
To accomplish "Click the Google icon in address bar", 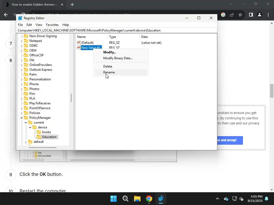I will (x=223, y=15).
